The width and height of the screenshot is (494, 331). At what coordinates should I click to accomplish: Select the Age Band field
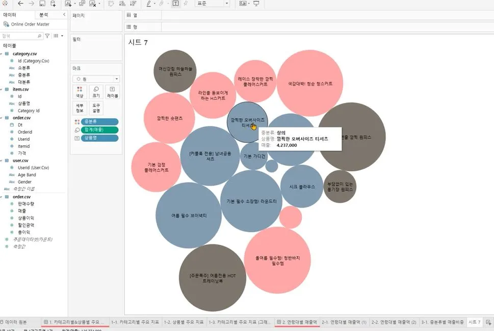pyautogui.click(x=27, y=175)
